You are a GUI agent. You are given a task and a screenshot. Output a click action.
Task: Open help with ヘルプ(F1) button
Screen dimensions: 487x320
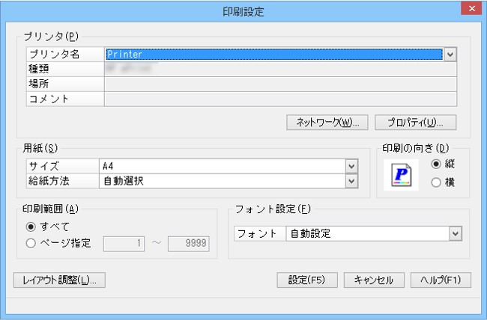[441, 280]
